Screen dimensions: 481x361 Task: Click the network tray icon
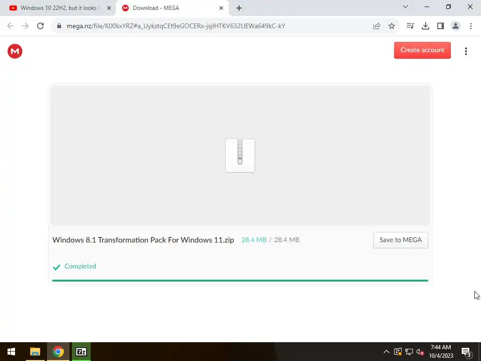click(x=409, y=352)
